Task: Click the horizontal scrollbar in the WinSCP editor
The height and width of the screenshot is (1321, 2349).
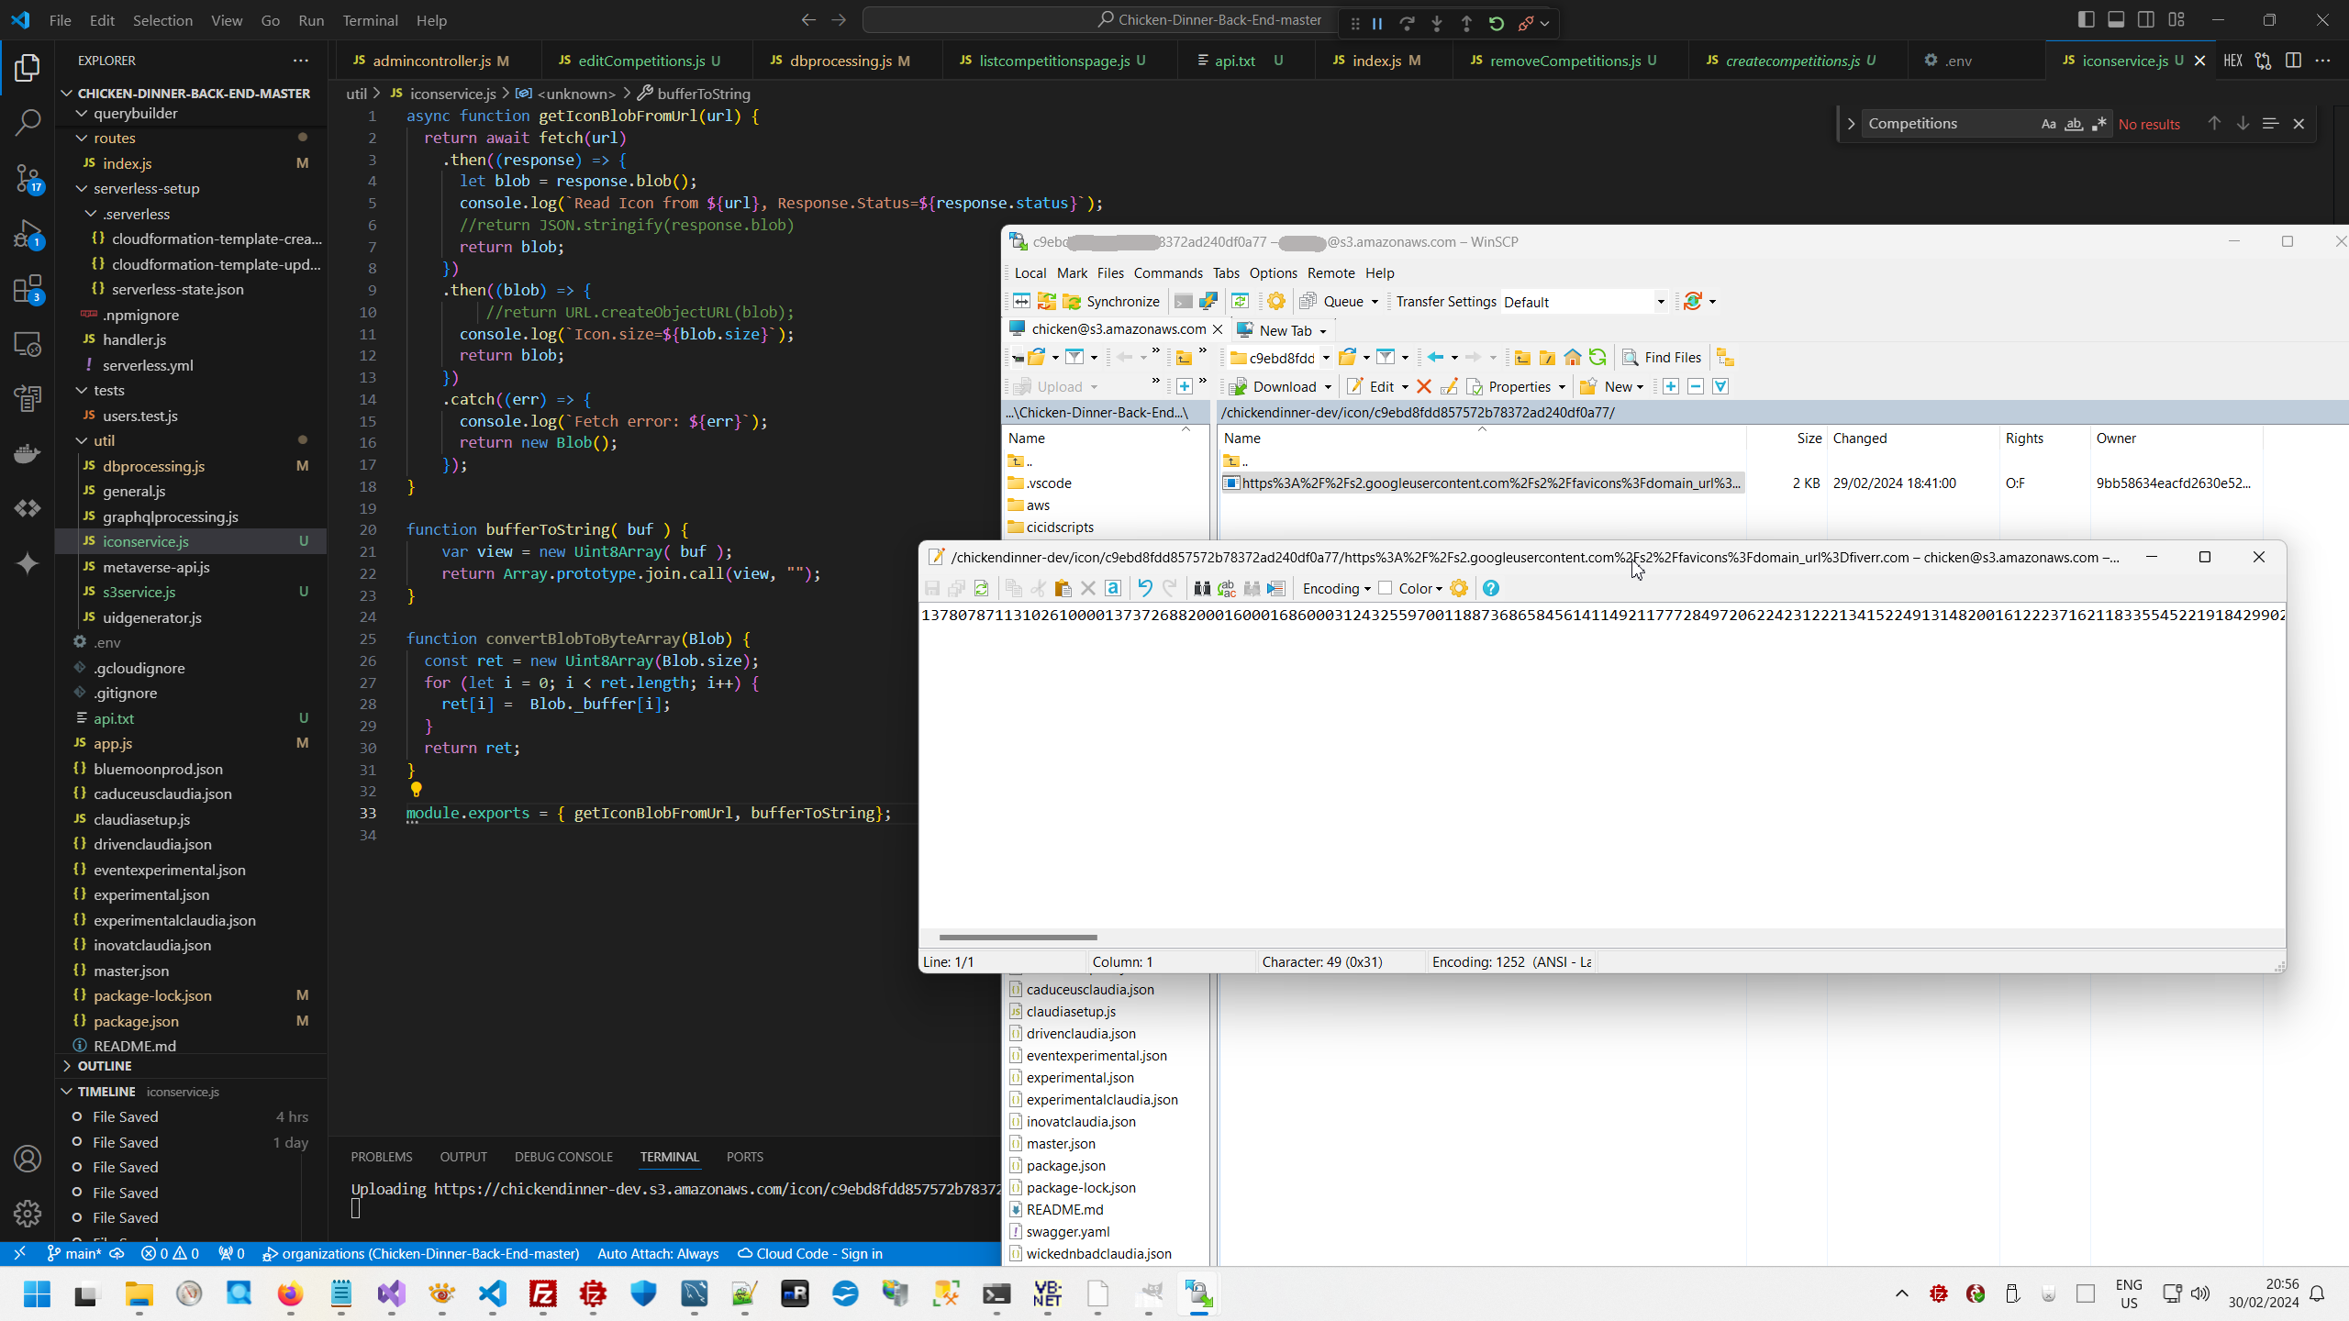Action: tap(1019, 937)
